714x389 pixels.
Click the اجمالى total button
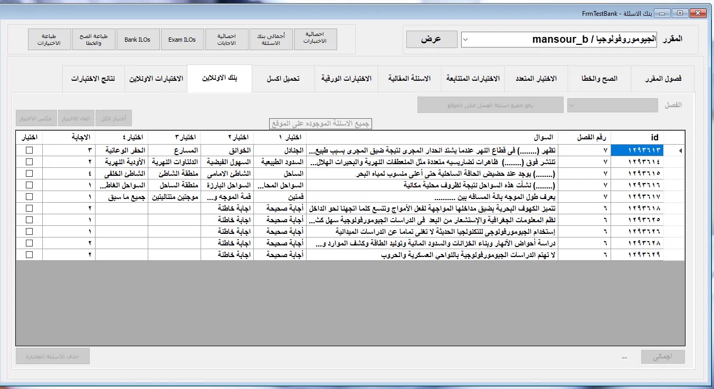coord(663,357)
